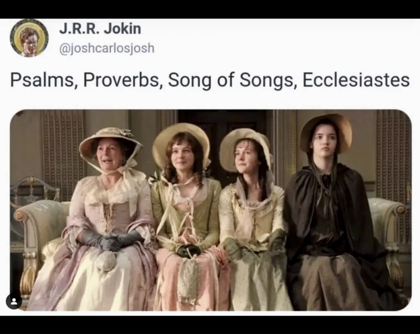Tap the woman in the black cloak
Screen dimensions: 420x334
pos(335,215)
